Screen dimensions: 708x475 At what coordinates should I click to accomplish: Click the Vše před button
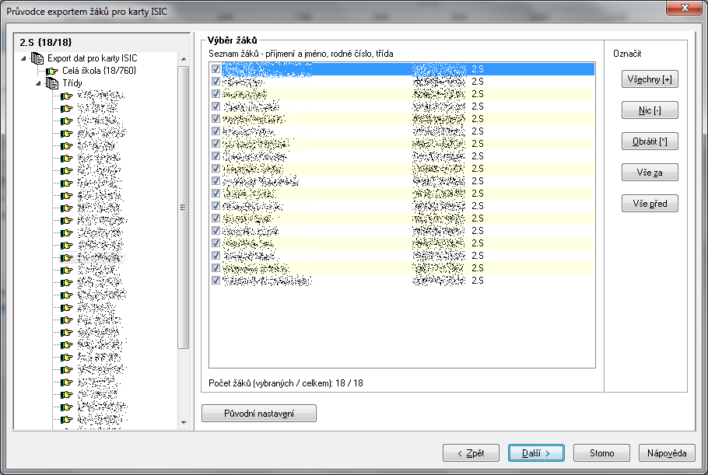pyautogui.click(x=650, y=204)
